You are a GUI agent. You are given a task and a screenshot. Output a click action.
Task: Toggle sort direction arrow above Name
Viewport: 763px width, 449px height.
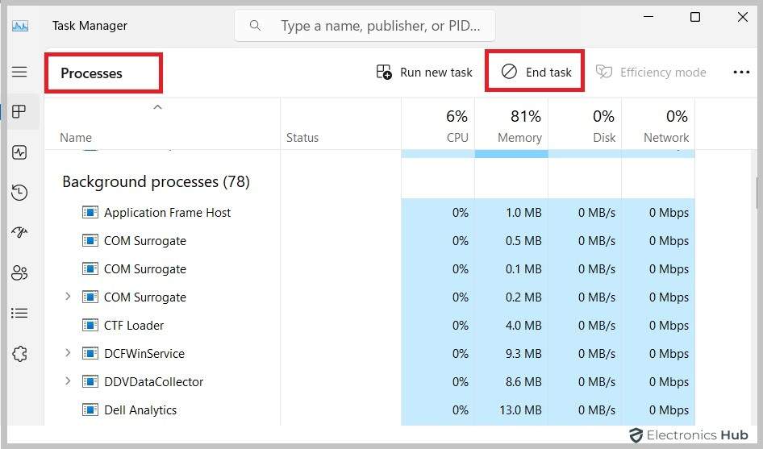tap(157, 107)
